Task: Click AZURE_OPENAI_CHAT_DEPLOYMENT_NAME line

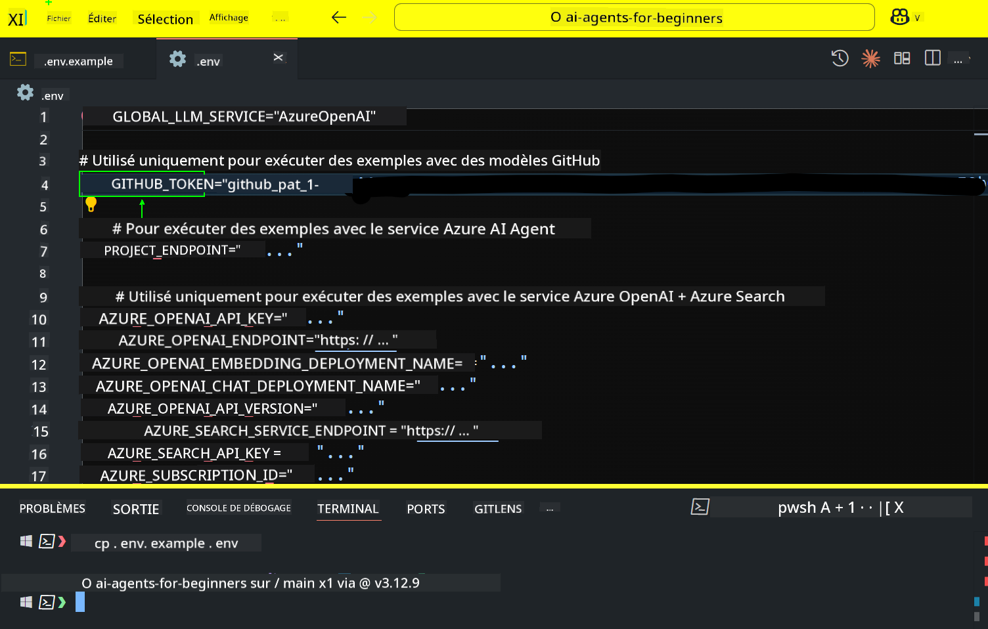Action: click(286, 386)
